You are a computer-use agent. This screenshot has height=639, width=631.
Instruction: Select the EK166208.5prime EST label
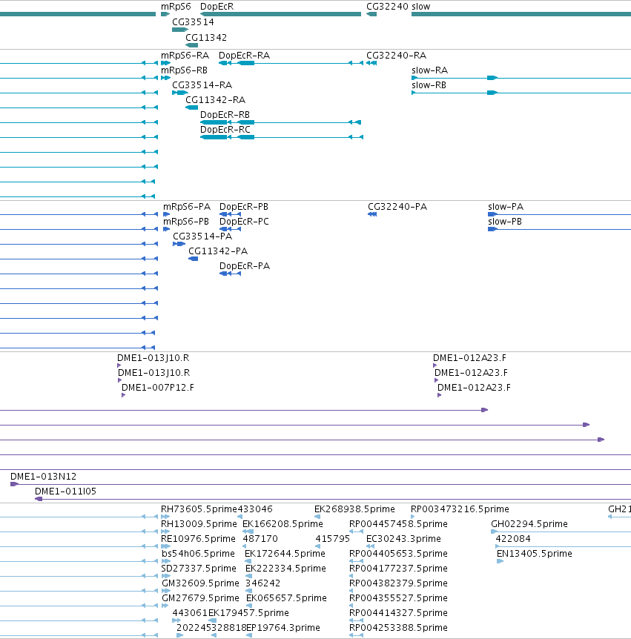(283, 524)
